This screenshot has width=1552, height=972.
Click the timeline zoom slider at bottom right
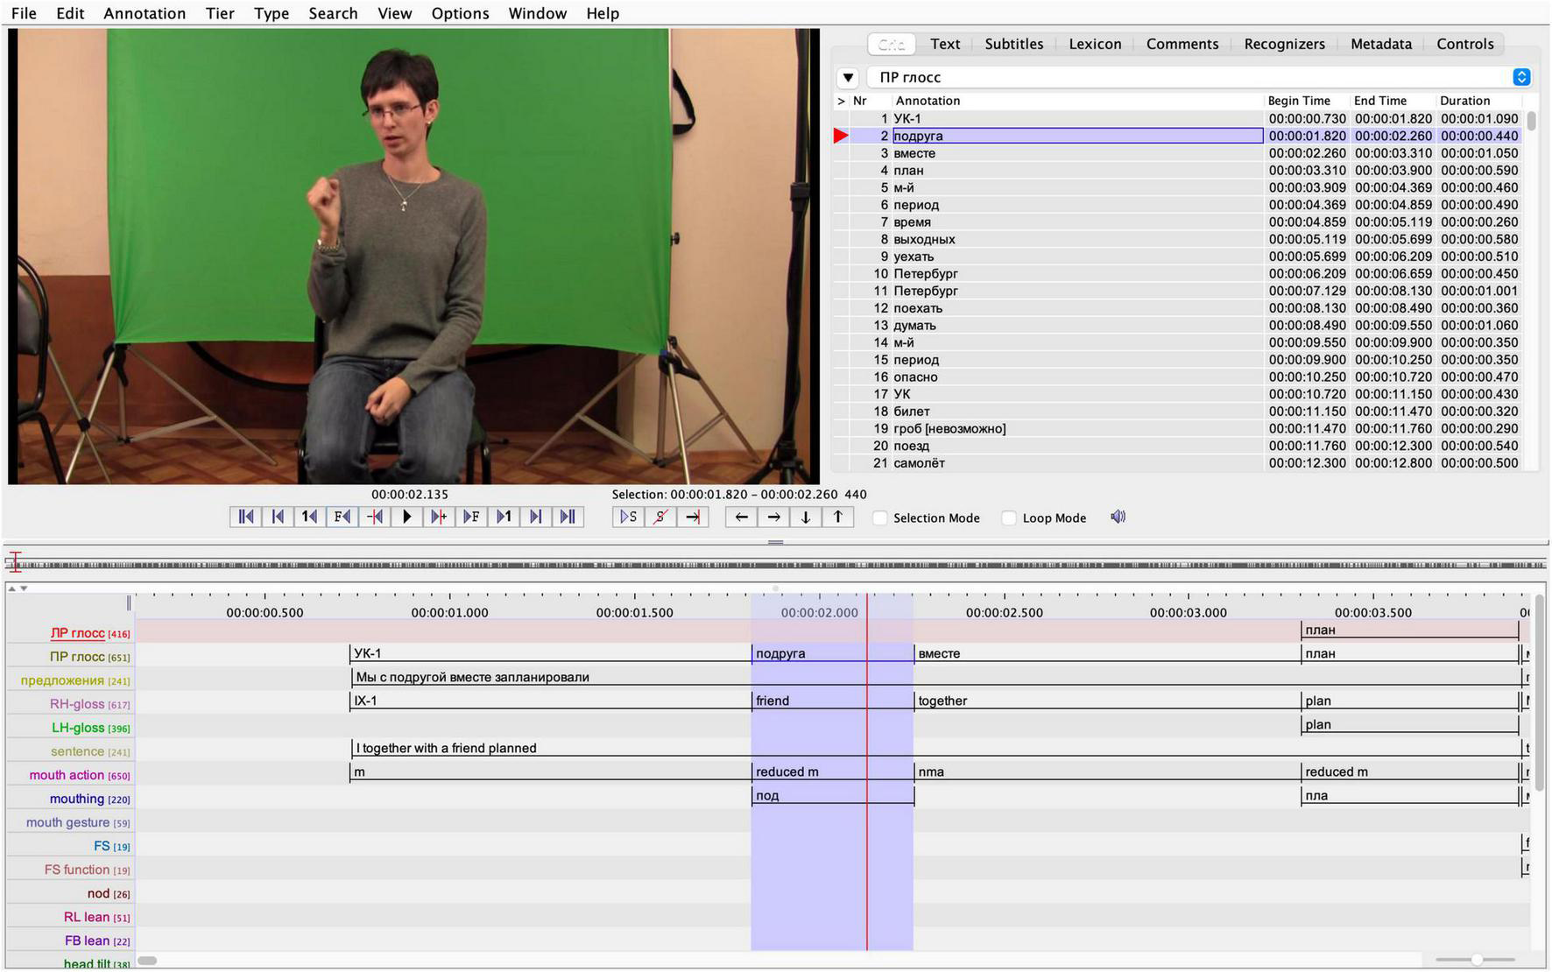click(x=1477, y=960)
